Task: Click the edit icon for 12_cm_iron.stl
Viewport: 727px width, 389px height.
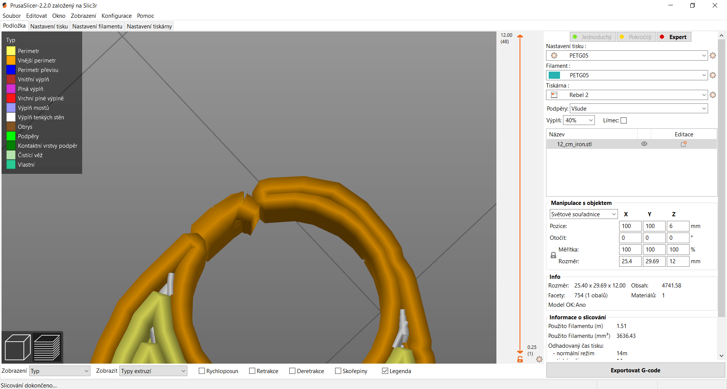Action: pos(683,144)
